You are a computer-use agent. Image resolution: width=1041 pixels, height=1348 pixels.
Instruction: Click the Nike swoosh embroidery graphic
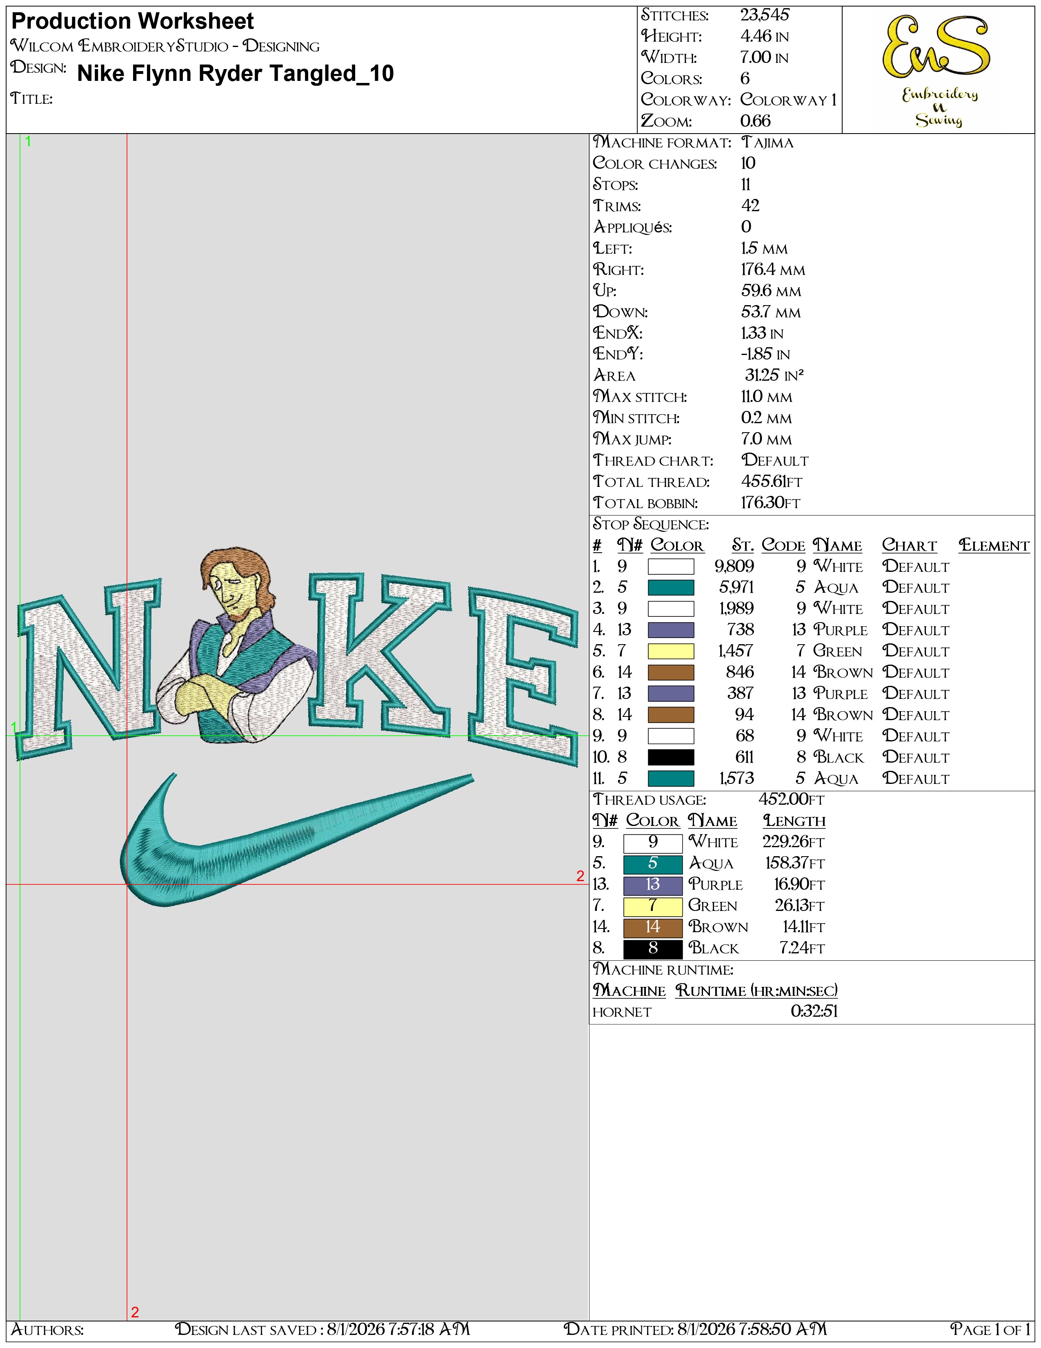tap(296, 839)
